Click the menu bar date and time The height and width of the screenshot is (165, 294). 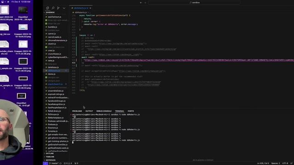[x=21, y=2]
